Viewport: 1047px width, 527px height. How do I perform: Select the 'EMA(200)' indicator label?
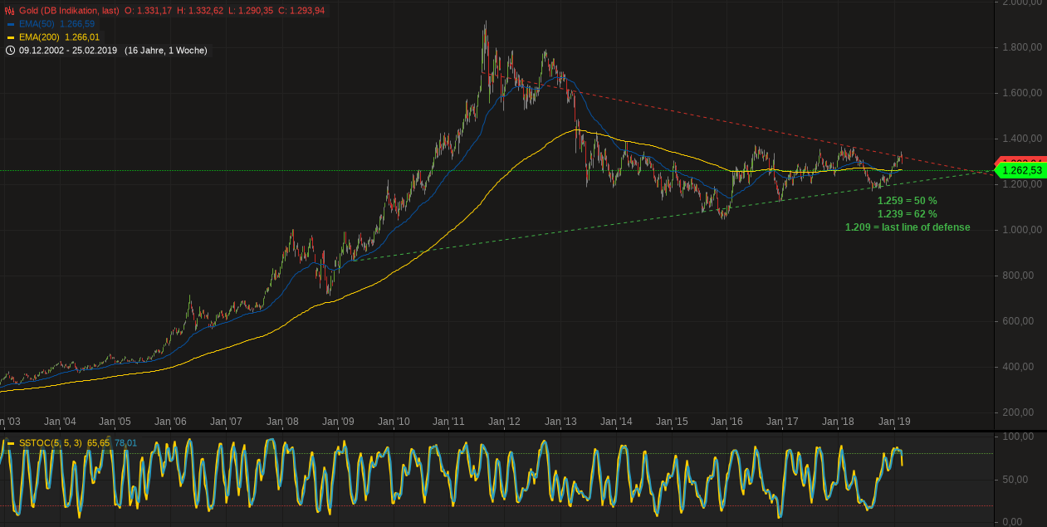click(x=39, y=37)
